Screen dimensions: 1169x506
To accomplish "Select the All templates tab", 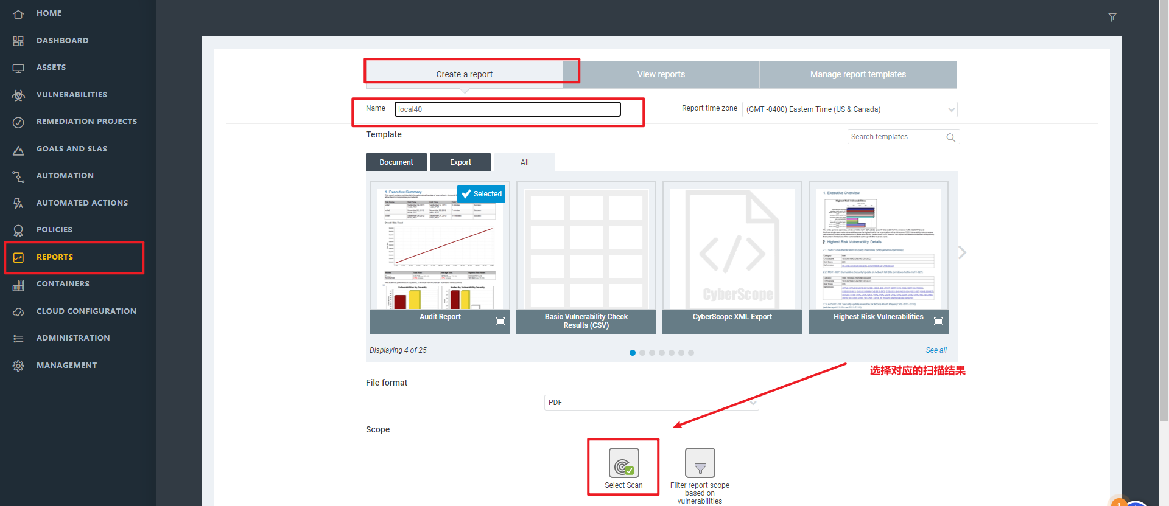I will click(x=525, y=162).
